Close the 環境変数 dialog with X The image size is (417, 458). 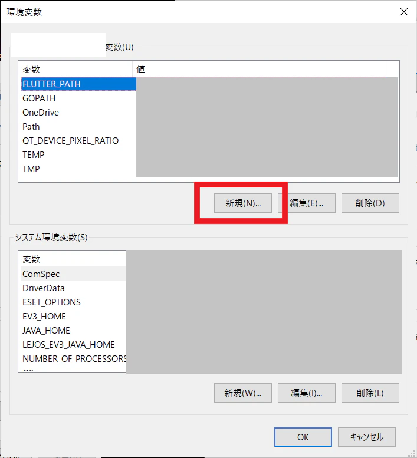click(x=404, y=12)
